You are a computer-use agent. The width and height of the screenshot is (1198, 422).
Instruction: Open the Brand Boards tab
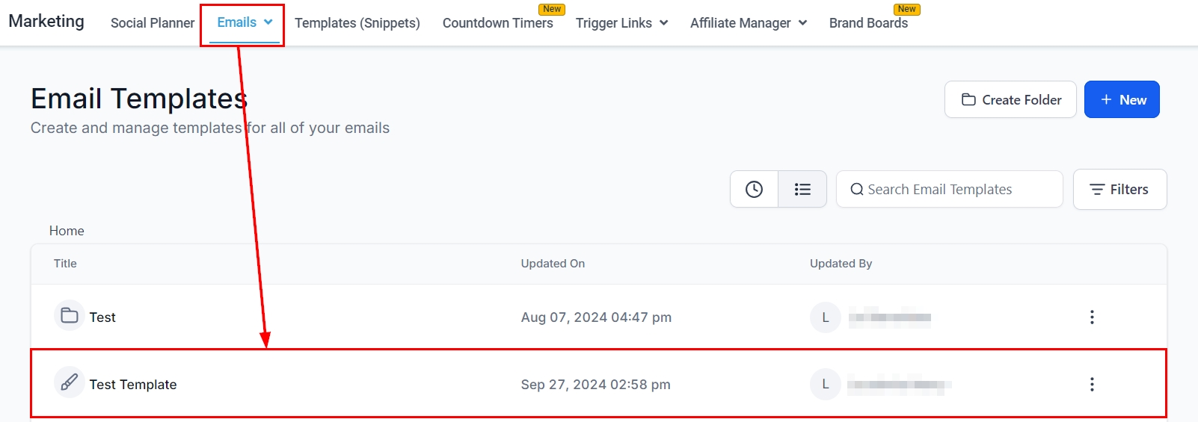coord(868,23)
